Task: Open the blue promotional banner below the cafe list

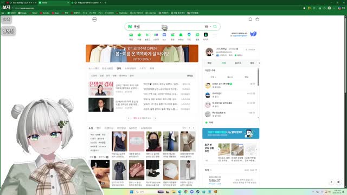Action: tap(230, 133)
